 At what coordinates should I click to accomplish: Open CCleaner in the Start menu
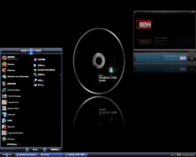[x=9, y=70]
